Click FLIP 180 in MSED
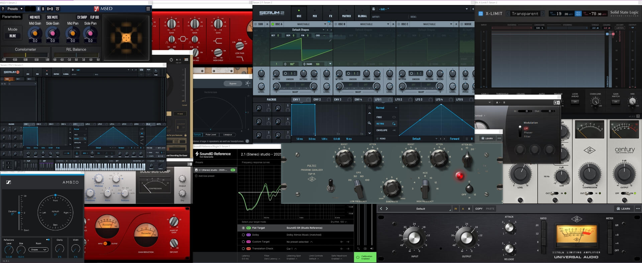The height and width of the screenshot is (263, 642). [x=95, y=17]
